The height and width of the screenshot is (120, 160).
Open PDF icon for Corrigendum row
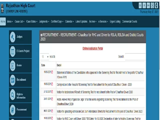[x=52, y=84]
